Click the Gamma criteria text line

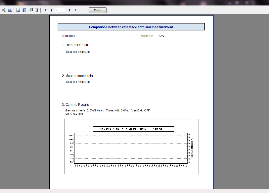107,110
